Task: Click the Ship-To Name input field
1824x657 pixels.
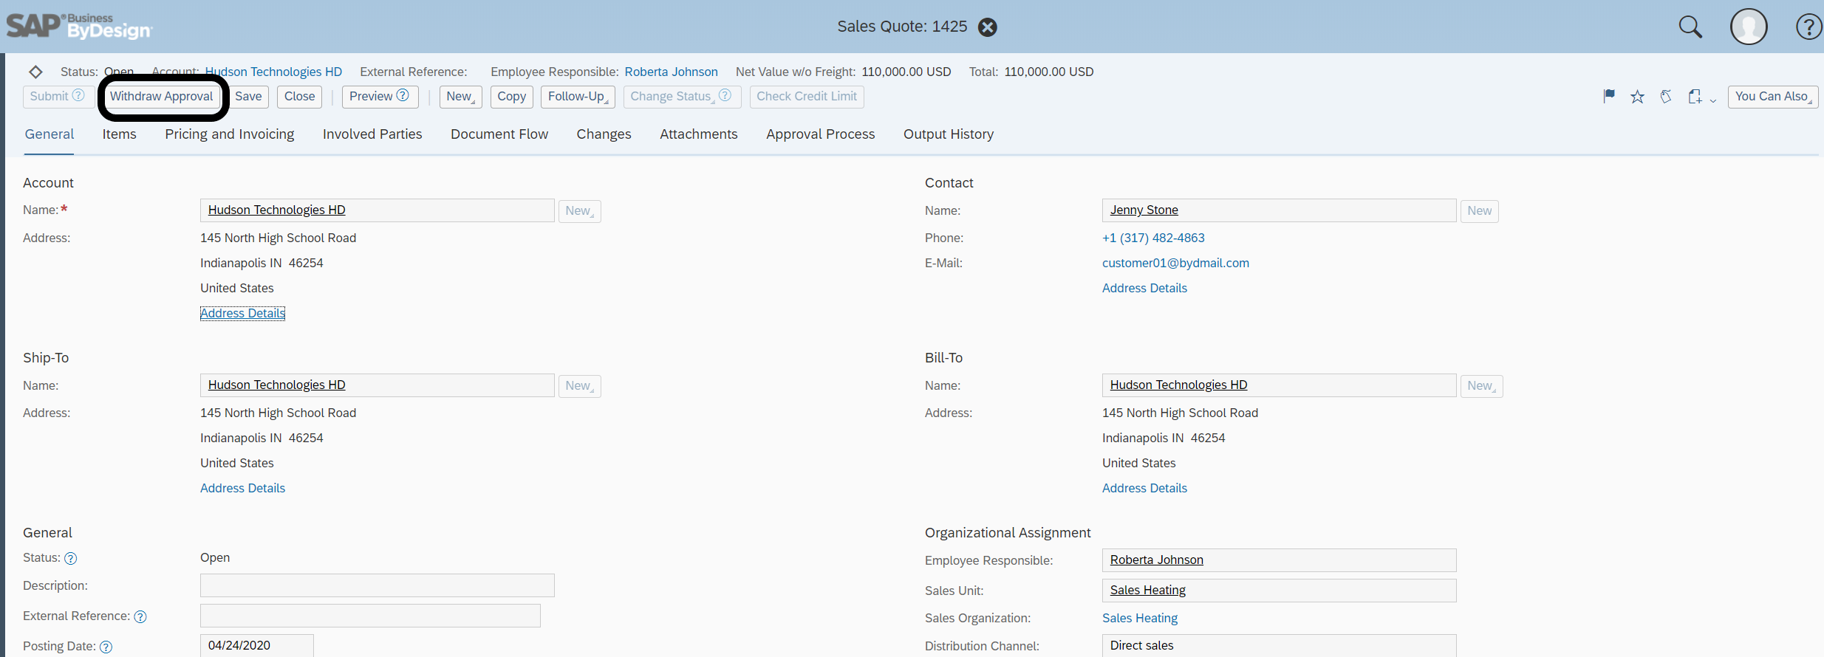Action: point(378,385)
